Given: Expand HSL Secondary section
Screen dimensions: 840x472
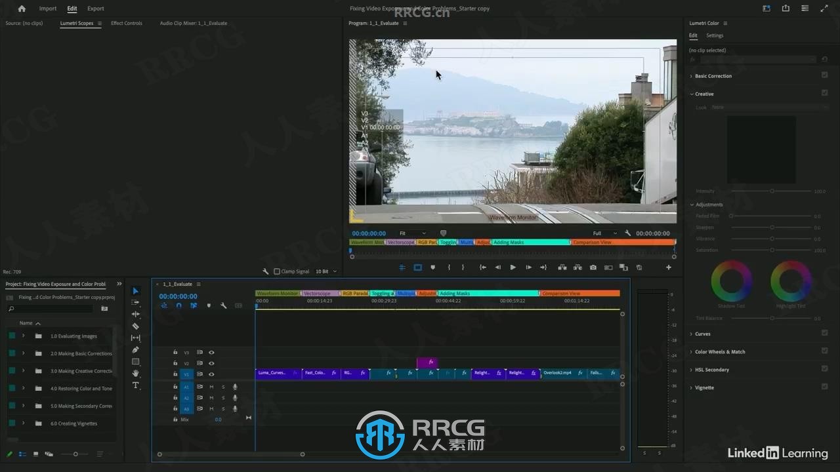Looking at the screenshot, I should coord(691,370).
